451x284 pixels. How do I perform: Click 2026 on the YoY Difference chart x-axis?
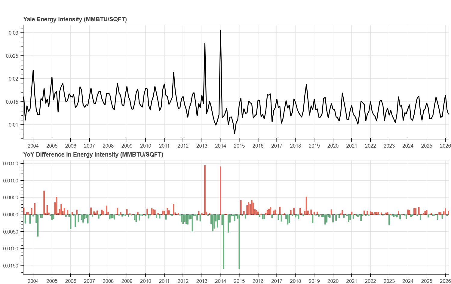446,281
